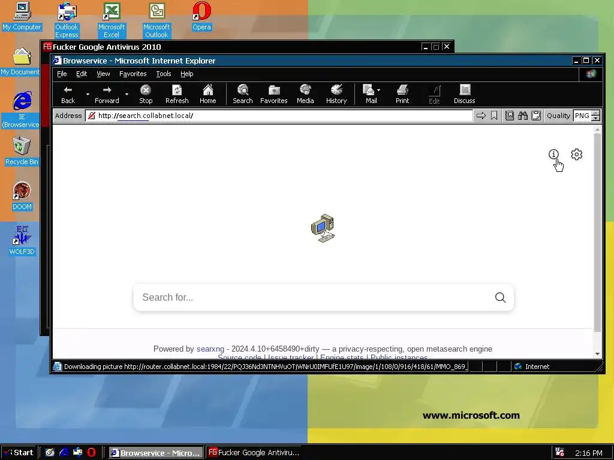Focus the Search for... input field
The width and height of the screenshot is (614, 460).
click(x=313, y=297)
